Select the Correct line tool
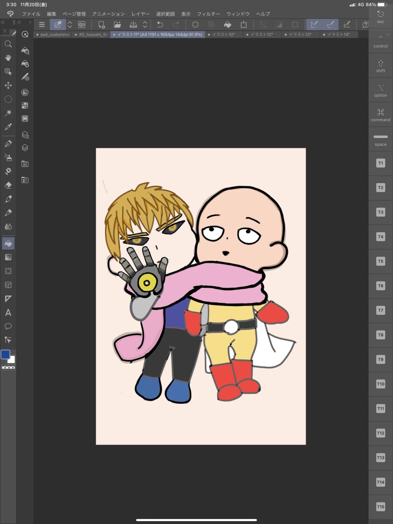The image size is (393, 524). point(8,340)
